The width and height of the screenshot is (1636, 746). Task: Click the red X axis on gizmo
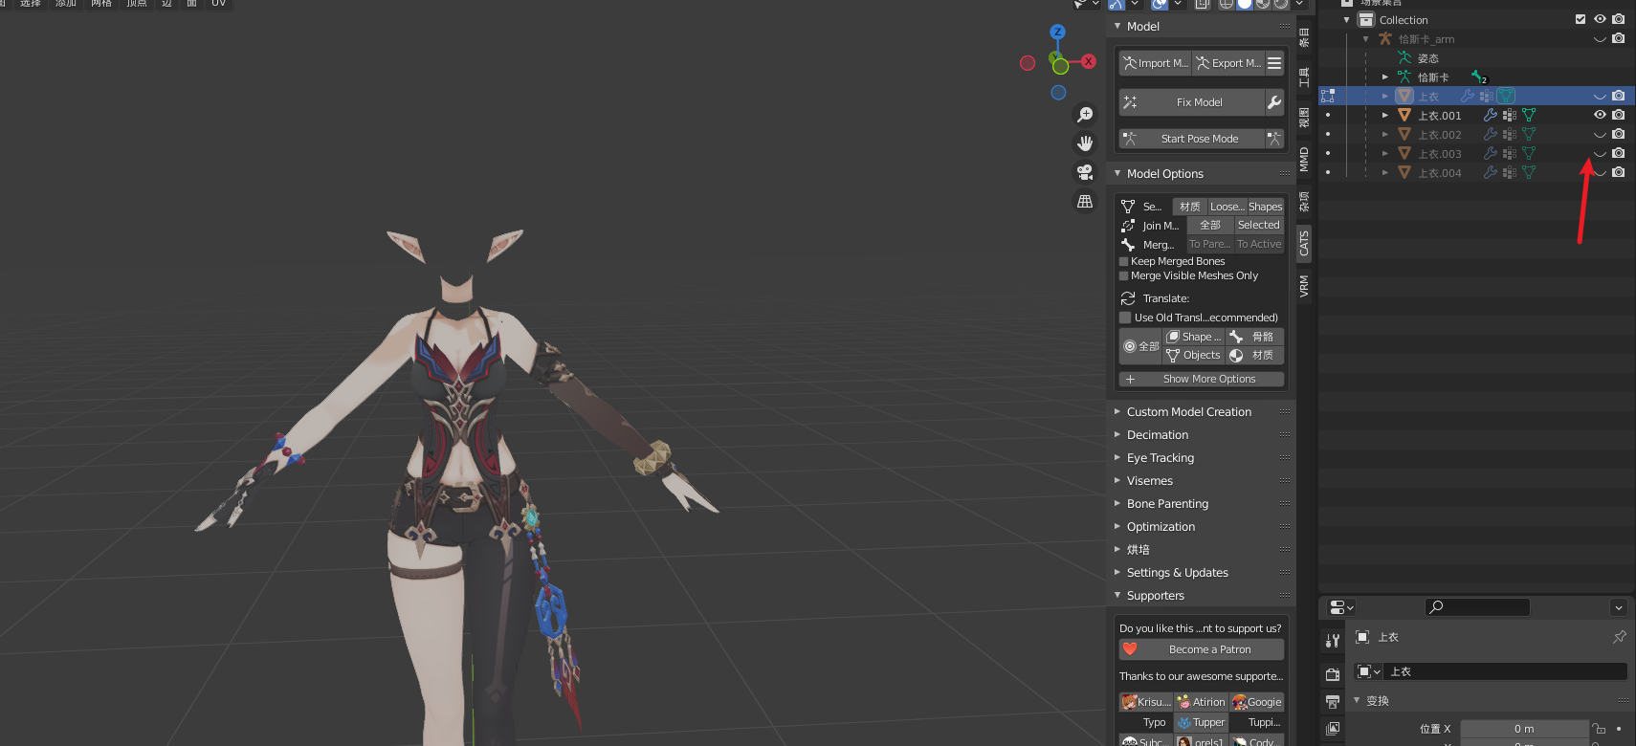pos(1089,61)
